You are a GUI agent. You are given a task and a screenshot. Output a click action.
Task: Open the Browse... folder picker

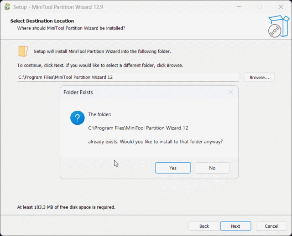click(x=259, y=77)
